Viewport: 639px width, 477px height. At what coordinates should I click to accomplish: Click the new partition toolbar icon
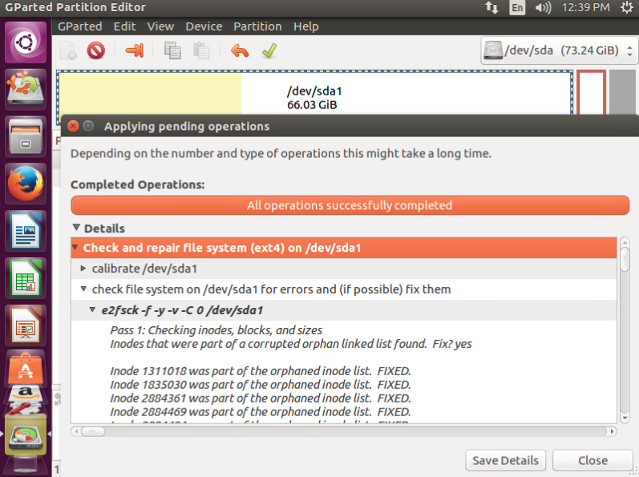pos(68,51)
